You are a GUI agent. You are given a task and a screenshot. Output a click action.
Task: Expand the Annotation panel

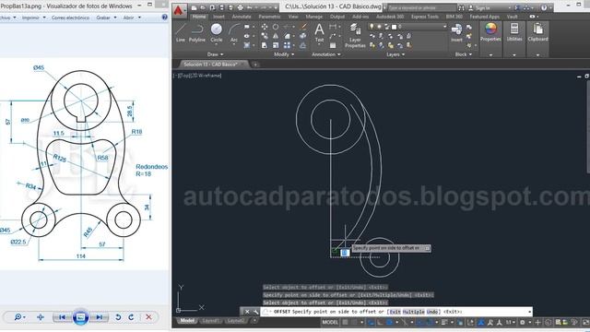(325, 54)
